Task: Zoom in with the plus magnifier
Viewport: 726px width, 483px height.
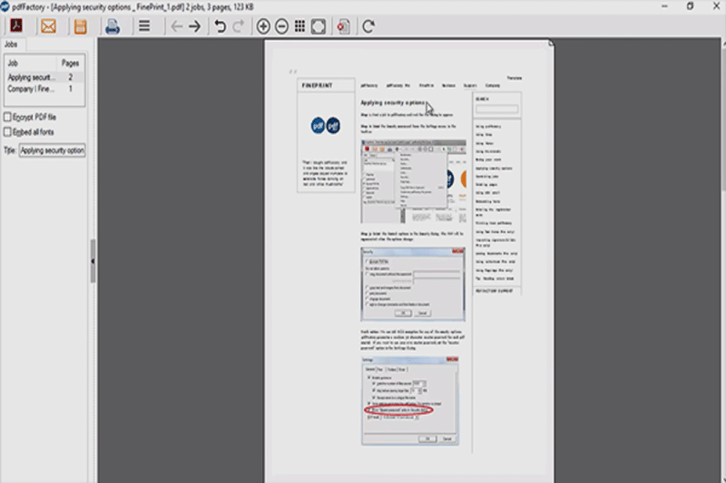Action: 263,26
